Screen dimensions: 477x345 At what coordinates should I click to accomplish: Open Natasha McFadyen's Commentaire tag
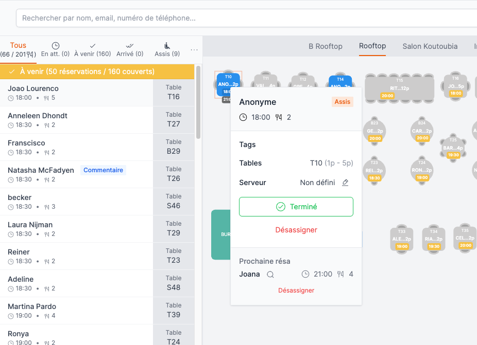coord(103,170)
